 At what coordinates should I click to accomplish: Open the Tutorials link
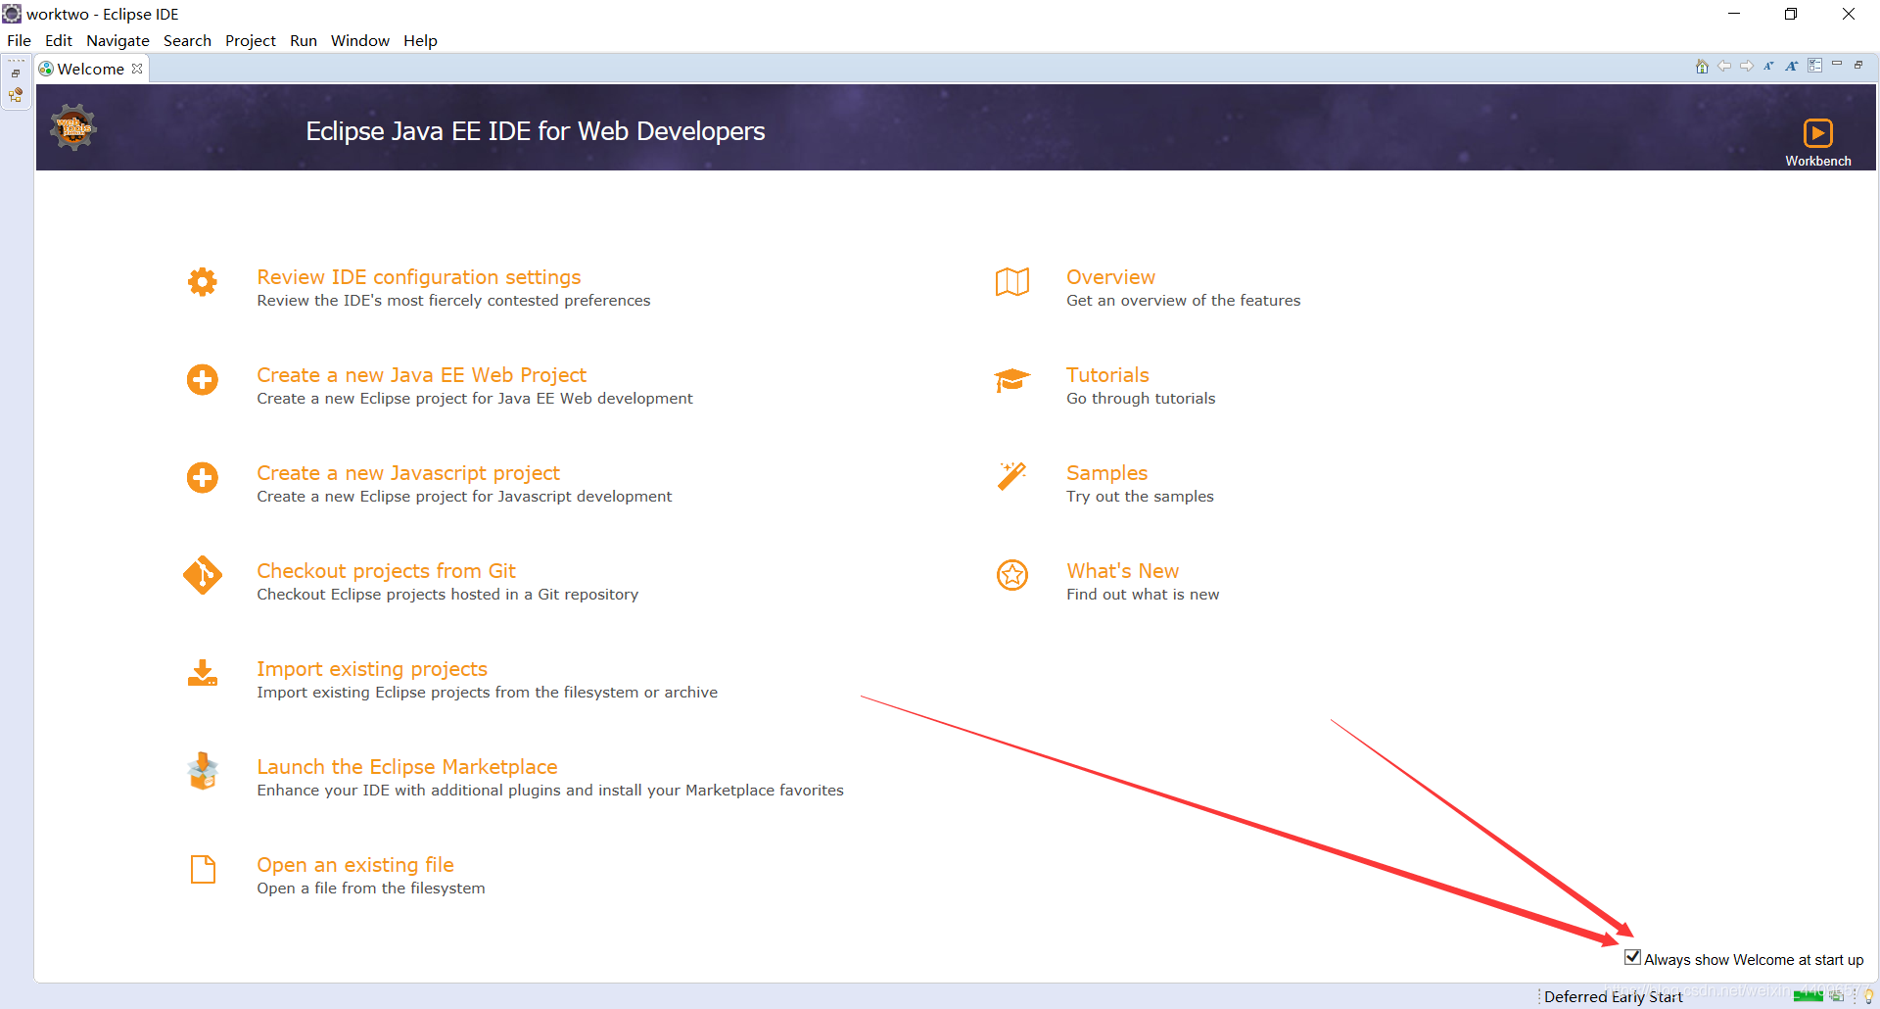click(x=1107, y=375)
